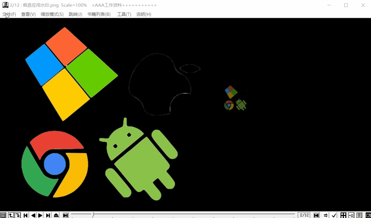Click the page position slider handle

(93, 215)
